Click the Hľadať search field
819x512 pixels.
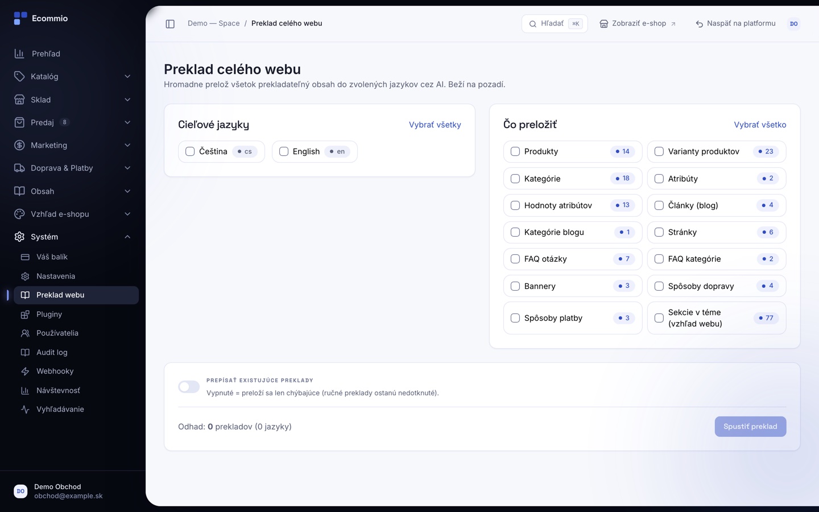555,24
